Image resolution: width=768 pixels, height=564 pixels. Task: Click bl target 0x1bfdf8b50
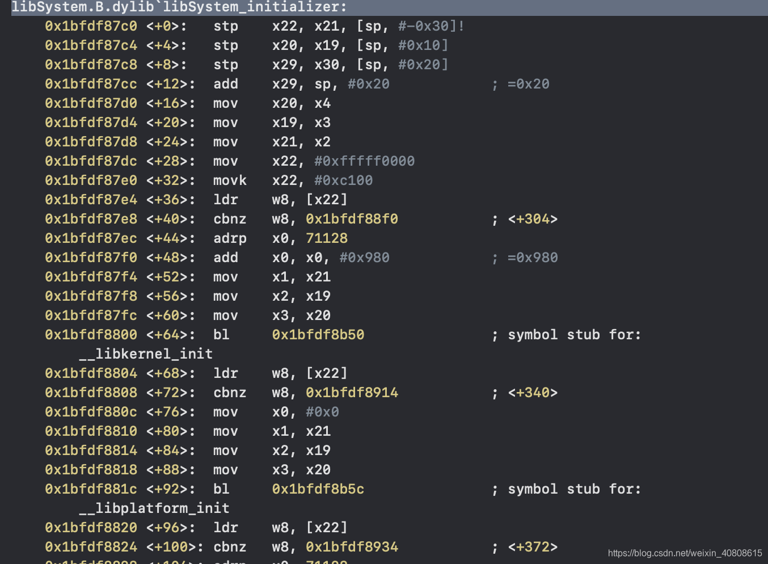tap(318, 335)
